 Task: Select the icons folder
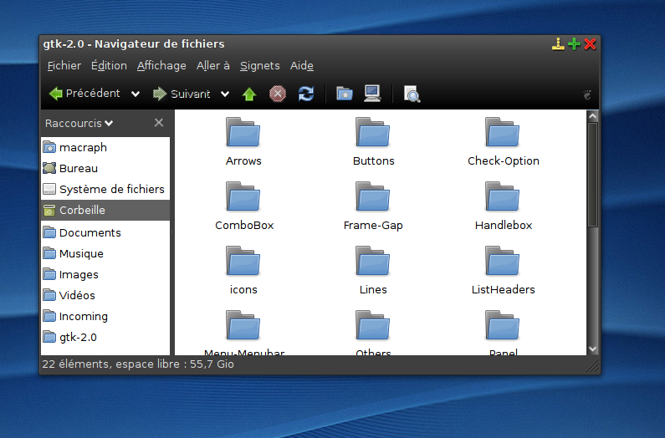(243, 261)
